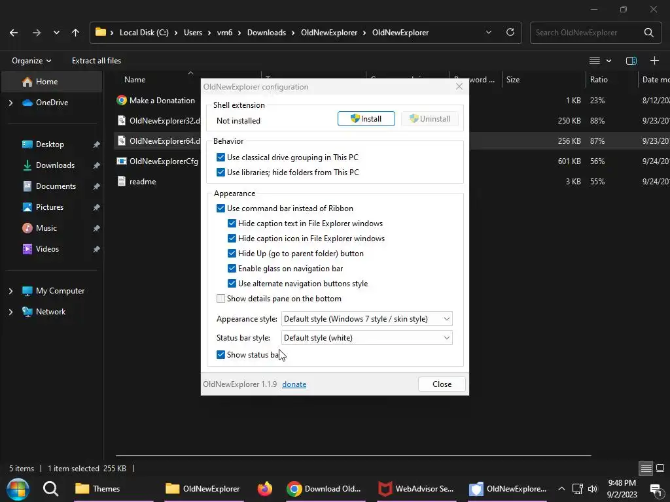The image size is (670, 502).
Task: Open the Status bar style dropdown
Action: point(366,338)
